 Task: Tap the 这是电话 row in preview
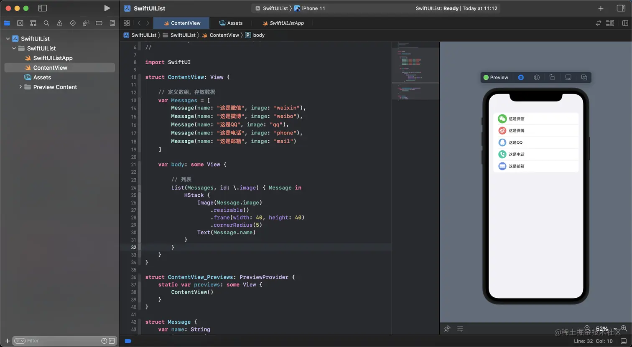536,154
